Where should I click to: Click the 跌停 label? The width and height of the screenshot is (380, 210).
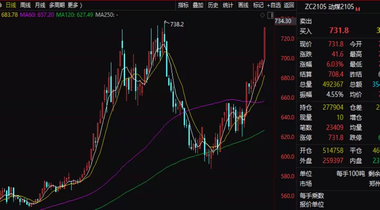[356, 138]
